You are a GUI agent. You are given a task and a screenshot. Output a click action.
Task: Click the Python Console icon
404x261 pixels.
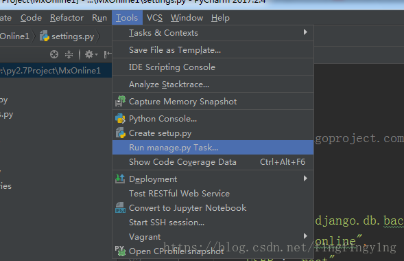point(120,119)
